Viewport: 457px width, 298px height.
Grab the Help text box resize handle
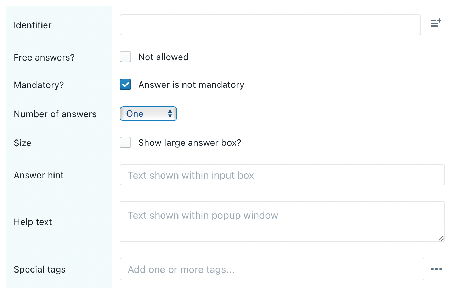click(441, 238)
